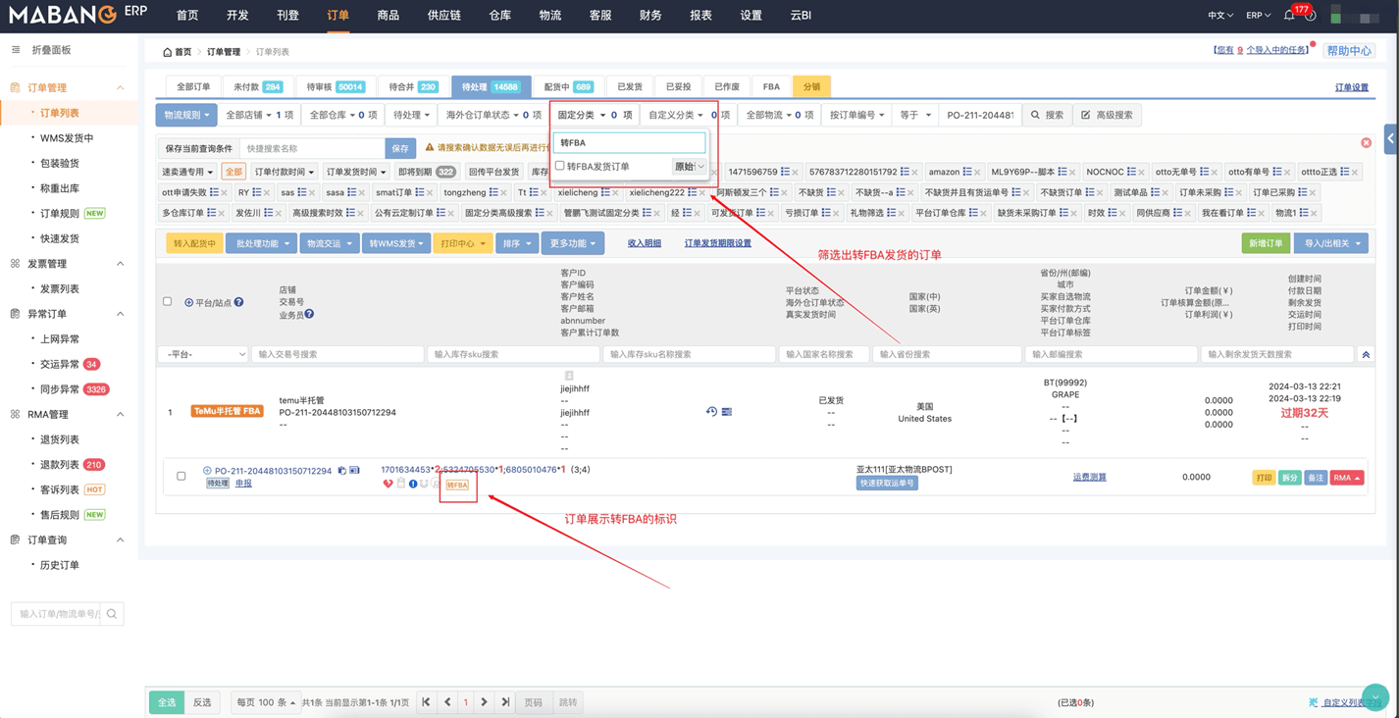The width and height of the screenshot is (1399, 718).
Task: Click the 输入交易号搜索 input field
Action: (337, 354)
